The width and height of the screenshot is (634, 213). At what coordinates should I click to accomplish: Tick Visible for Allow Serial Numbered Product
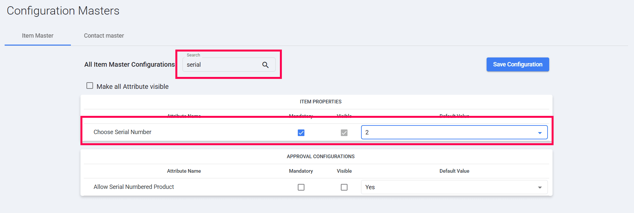point(344,187)
